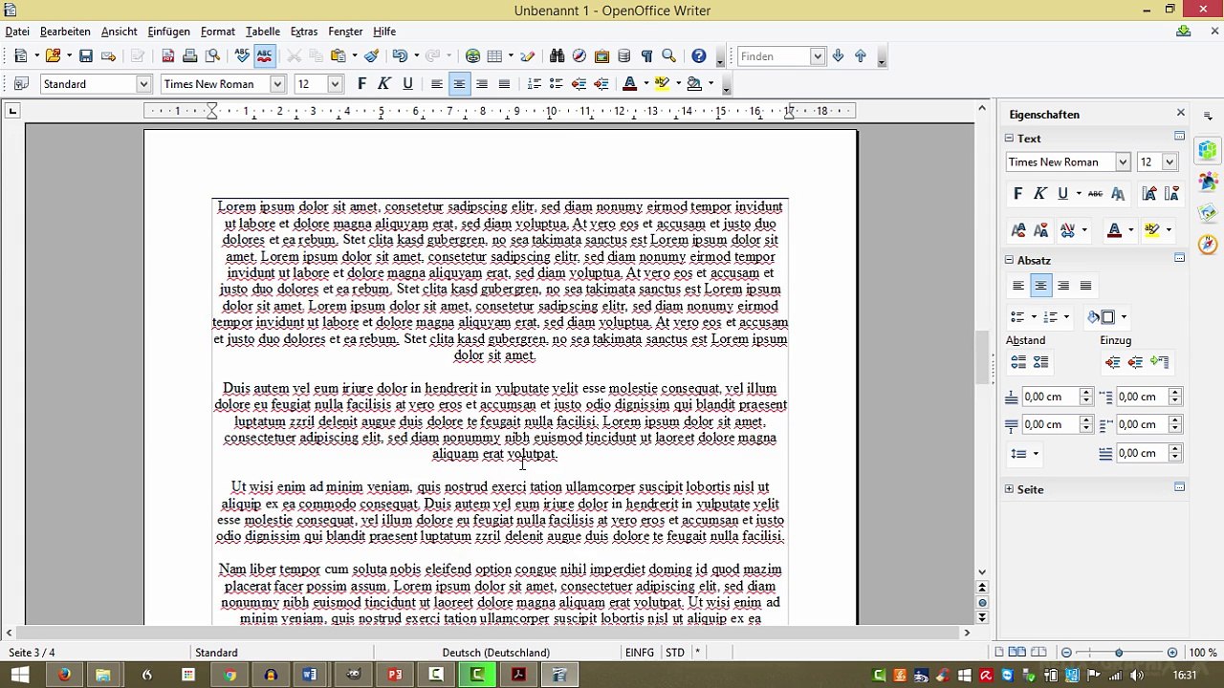Open the sidebar font size dropdown
Image resolution: width=1224 pixels, height=688 pixels.
point(1169,162)
